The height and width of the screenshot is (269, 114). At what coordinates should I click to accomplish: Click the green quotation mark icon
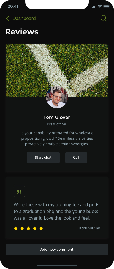(x=19, y=191)
